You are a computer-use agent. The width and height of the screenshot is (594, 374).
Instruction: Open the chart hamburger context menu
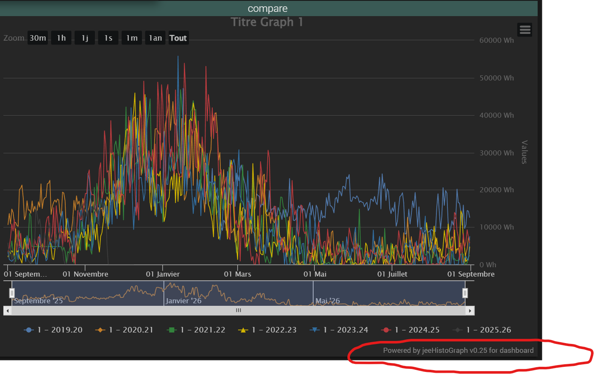tap(525, 30)
